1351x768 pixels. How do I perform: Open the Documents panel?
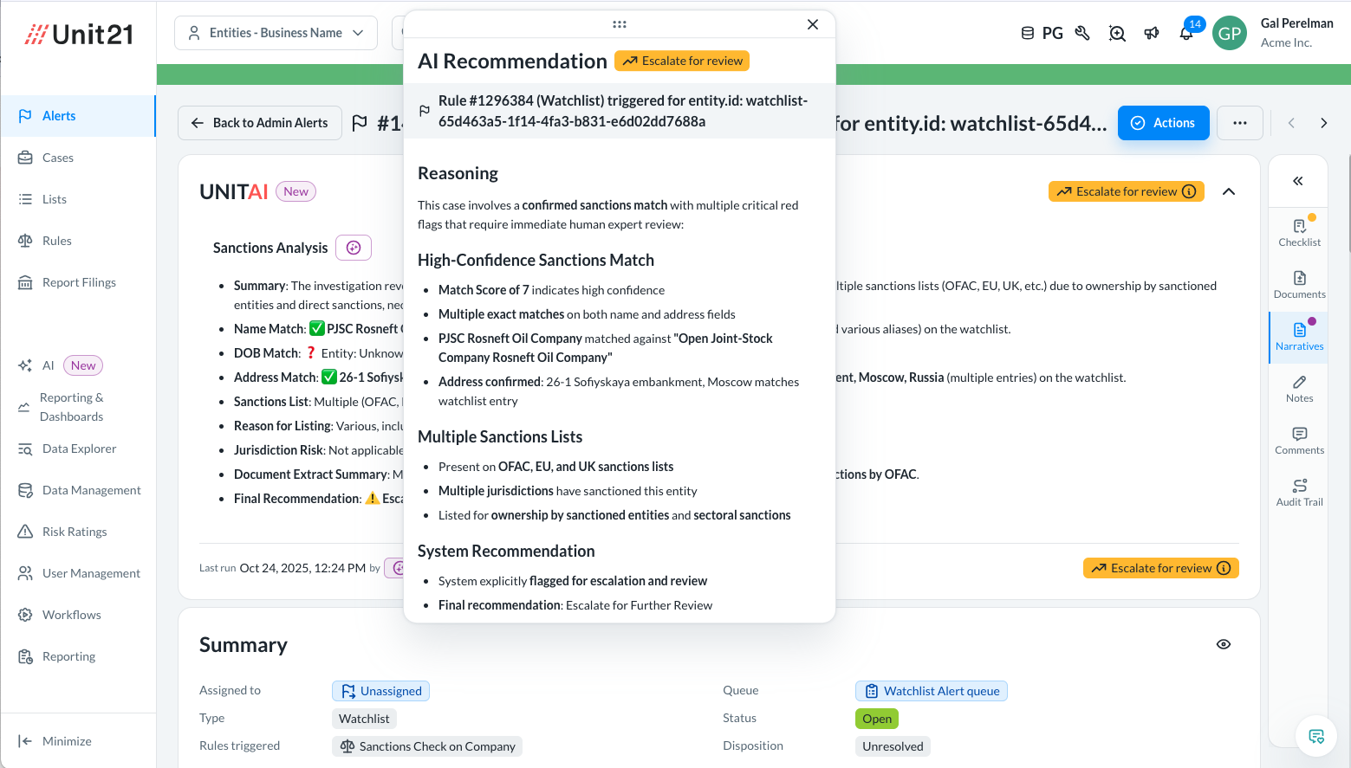click(x=1300, y=284)
